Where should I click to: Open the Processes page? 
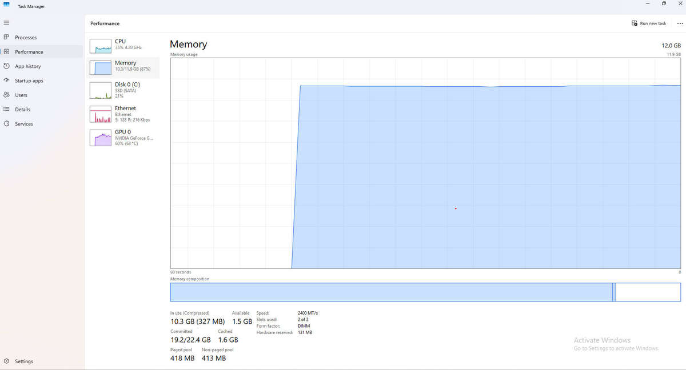(41, 37)
